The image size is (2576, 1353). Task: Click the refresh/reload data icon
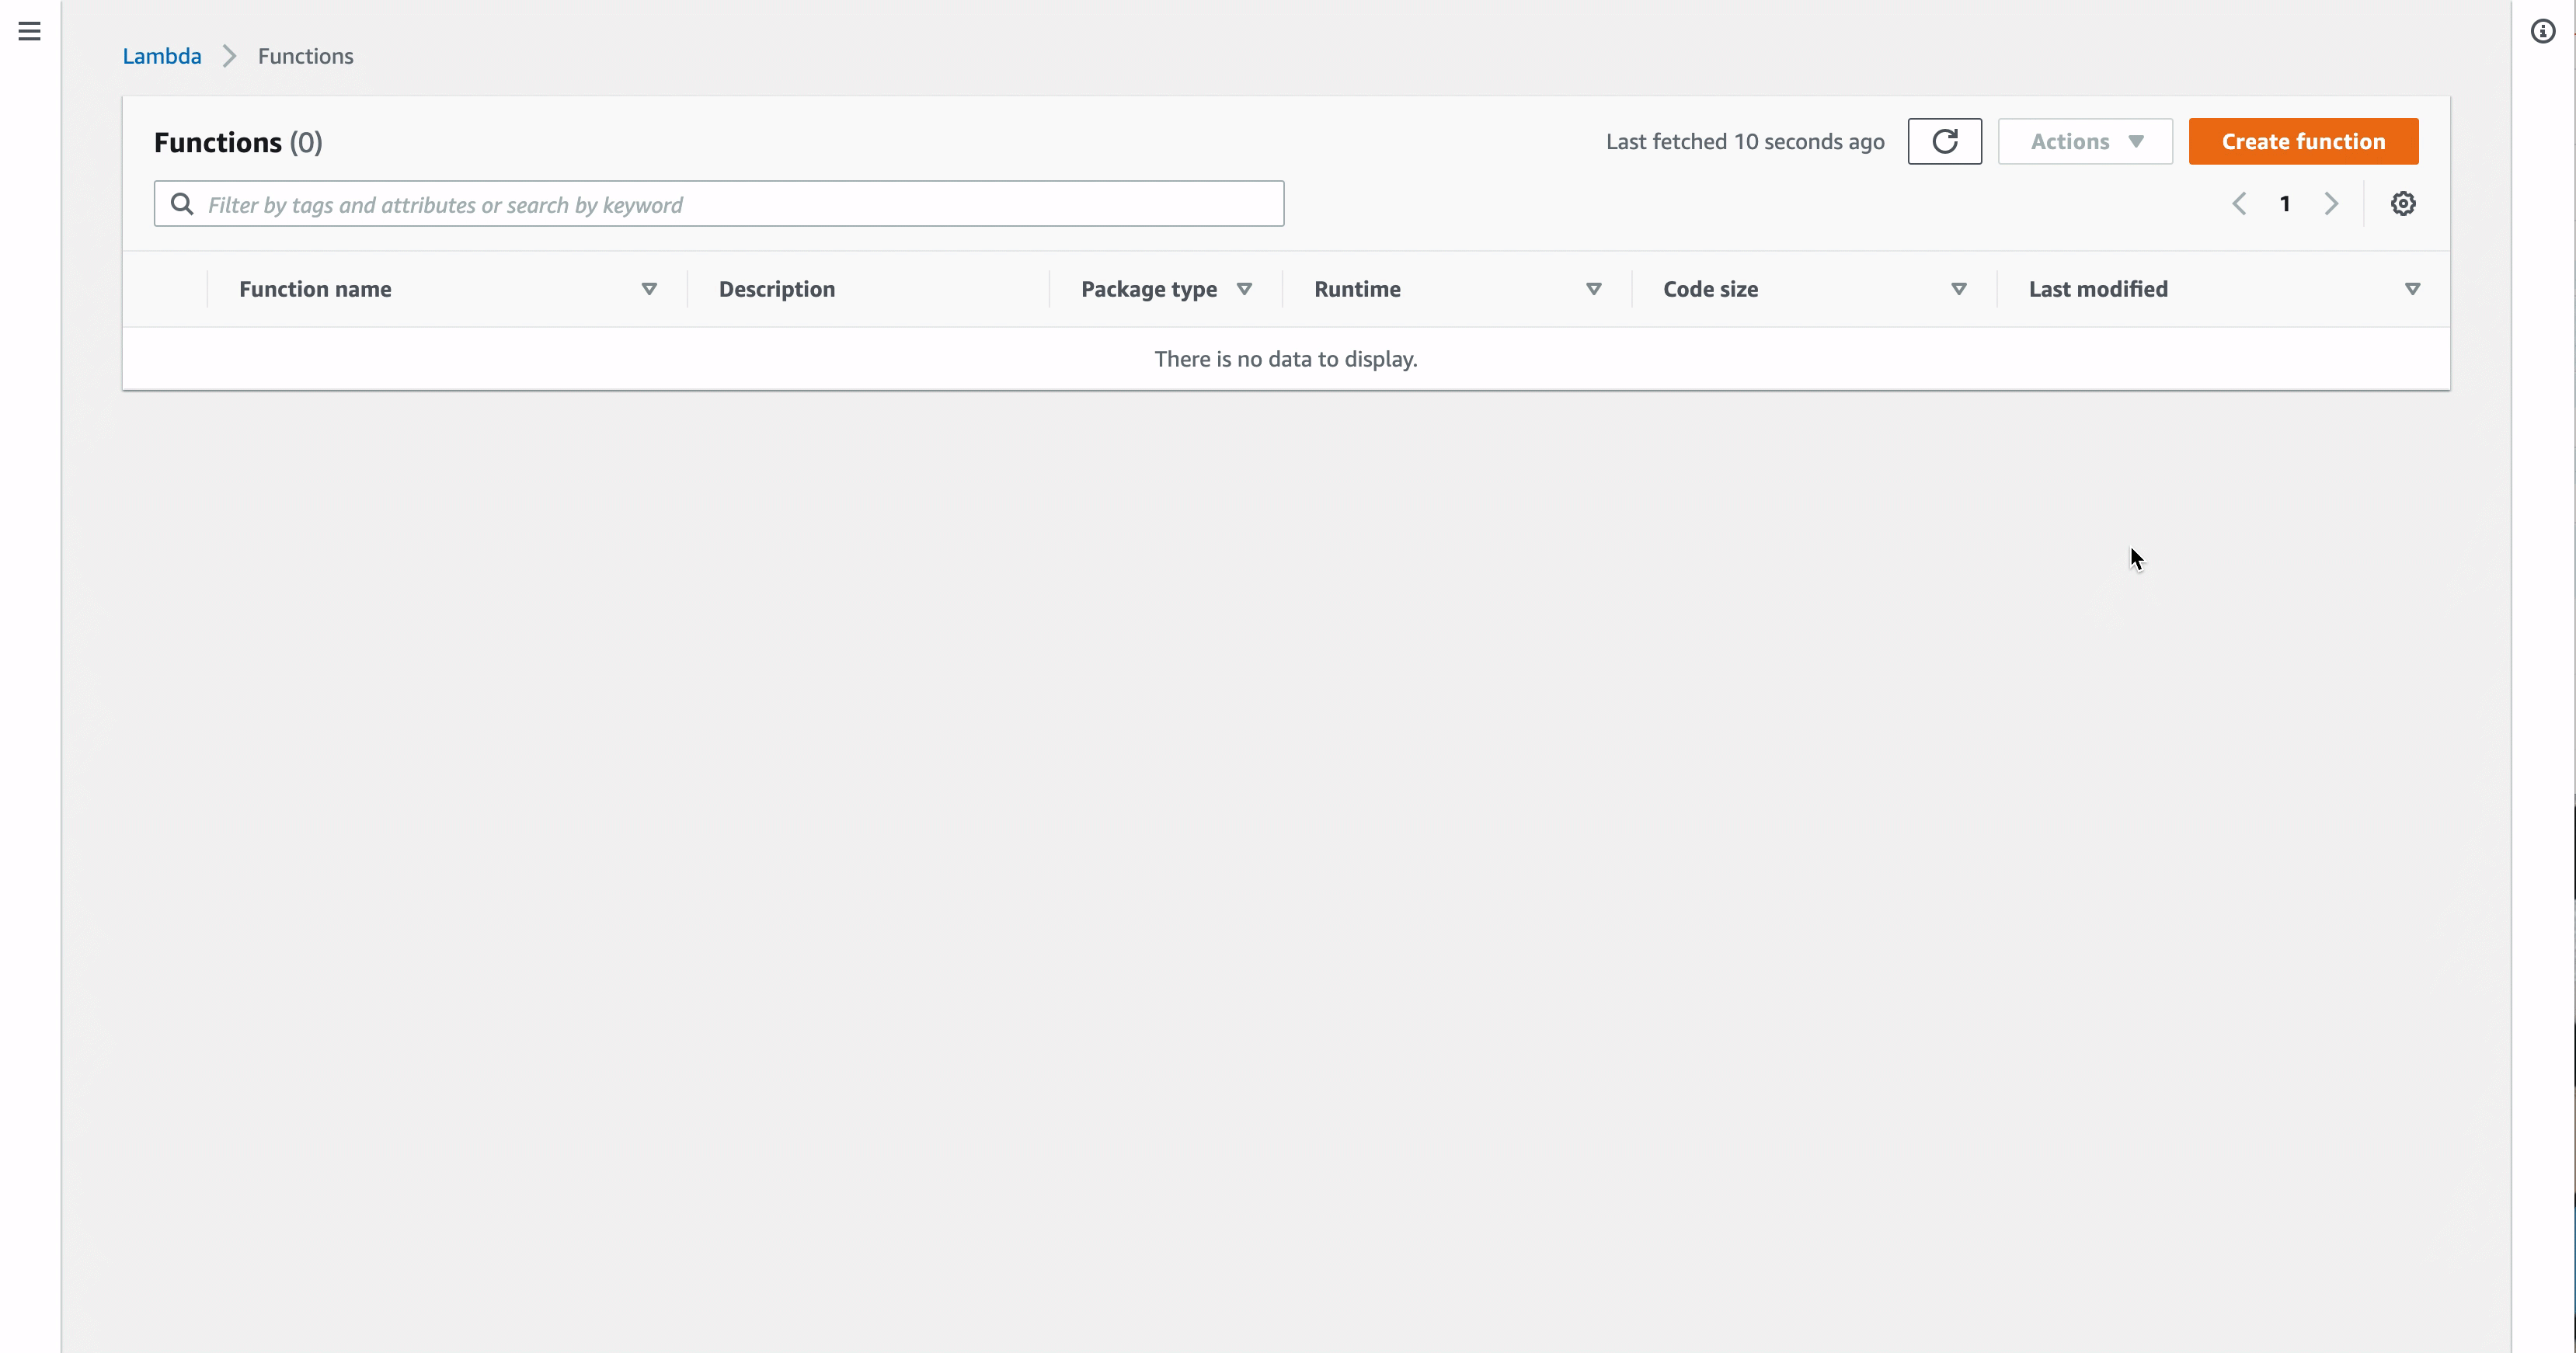[x=1944, y=141]
